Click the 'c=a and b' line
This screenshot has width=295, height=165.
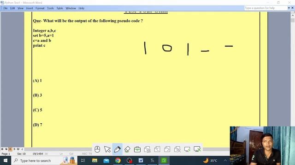tap(42, 41)
